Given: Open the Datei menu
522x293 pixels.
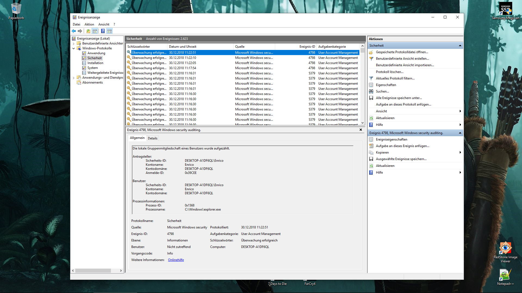Looking at the screenshot, I should coord(76,24).
